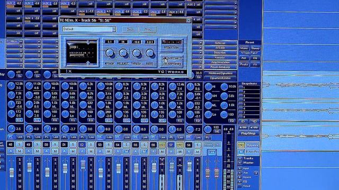Viewport: 339px width, 190px height.
Task: Click the up arrow below the TC NEss display
Action: 88,63
